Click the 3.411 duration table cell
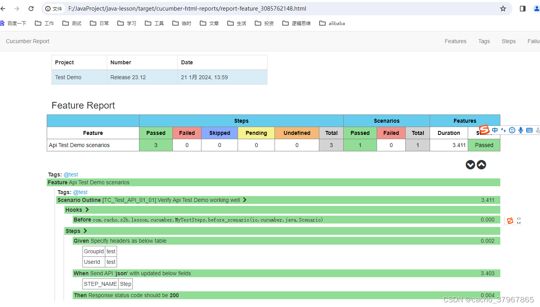540x307 pixels. (449, 145)
